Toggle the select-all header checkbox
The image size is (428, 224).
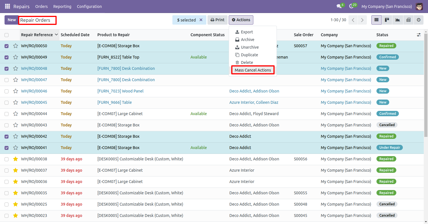pos(7,35)
